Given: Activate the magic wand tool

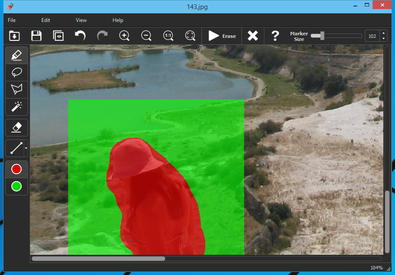Looking at the screenshot, I should coord(16,107).
